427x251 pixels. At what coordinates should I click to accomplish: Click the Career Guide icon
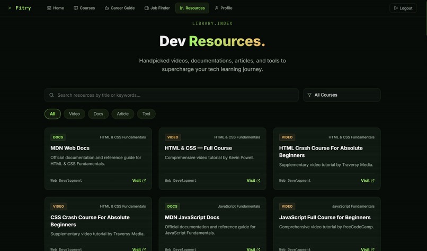click(x=107, y=8)
